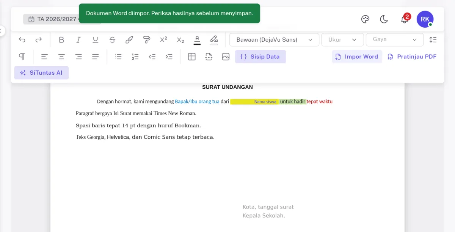Click the Georgia, Helvetica, Comic Sans line
This screenshot has height=232, width=455.
tap(145, 137)
